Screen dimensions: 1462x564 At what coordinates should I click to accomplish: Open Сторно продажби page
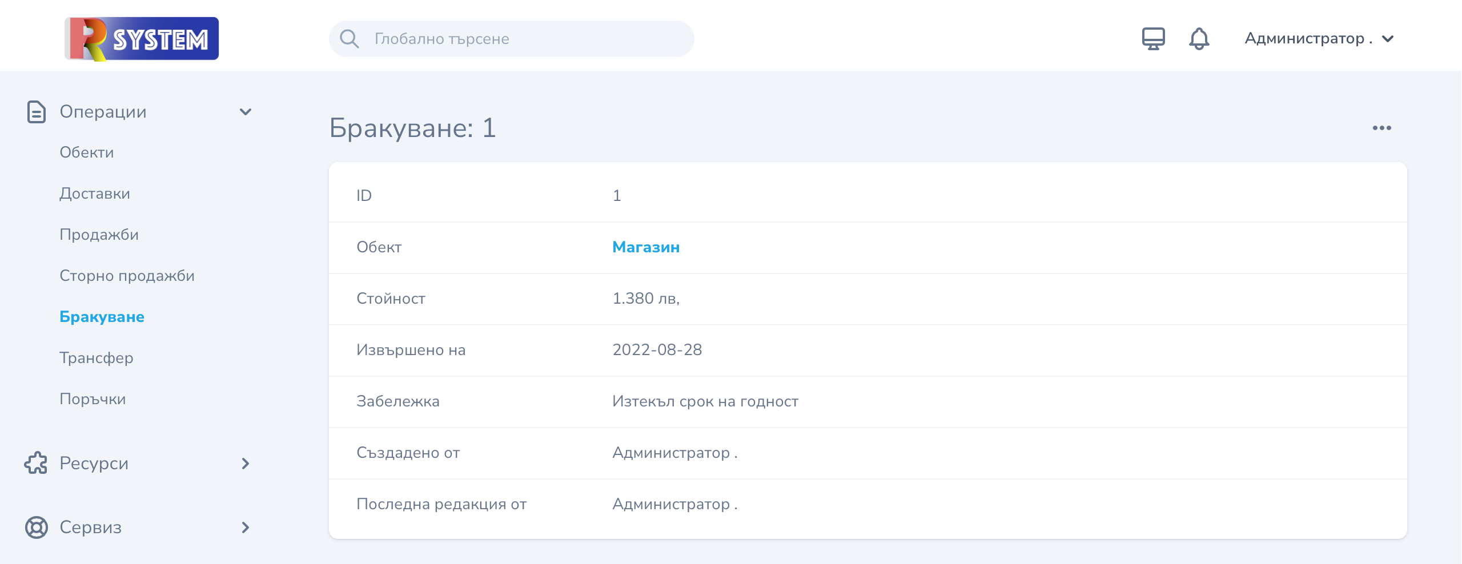coord(127,276)
